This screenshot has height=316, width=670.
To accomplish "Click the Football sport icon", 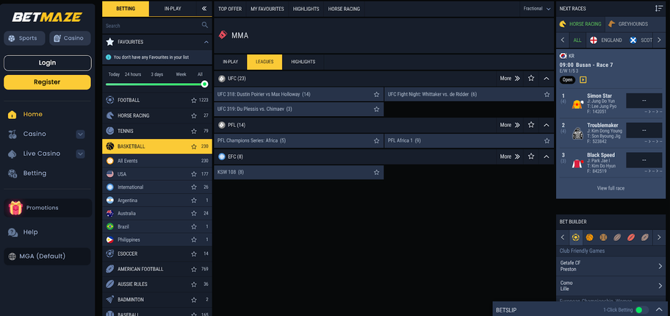I will pos(109,100).
